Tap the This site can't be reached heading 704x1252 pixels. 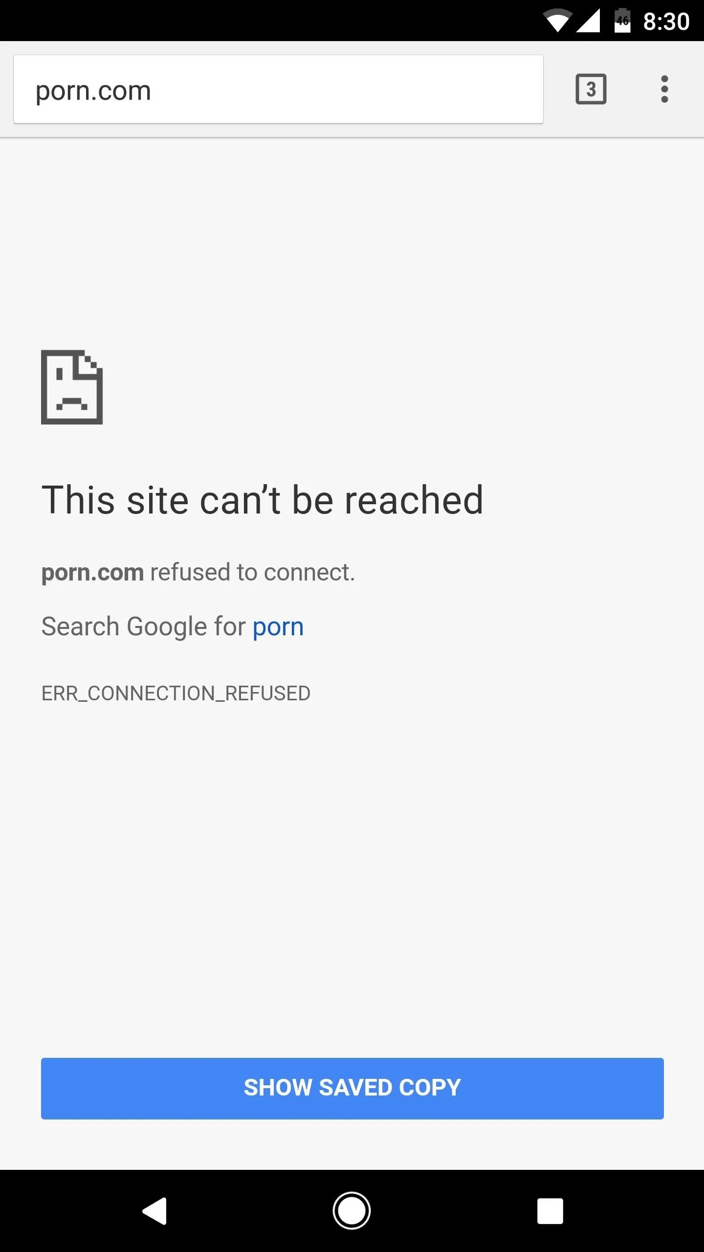[x=263, y=500]
